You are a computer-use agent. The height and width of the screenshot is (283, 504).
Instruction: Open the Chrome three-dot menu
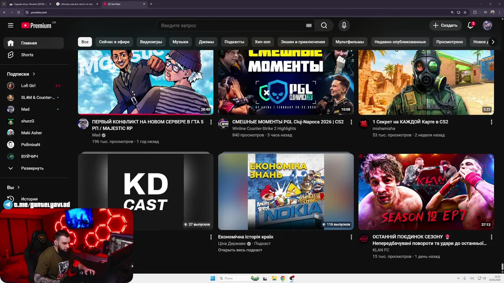pyautogui.click(x=499, y=12)
